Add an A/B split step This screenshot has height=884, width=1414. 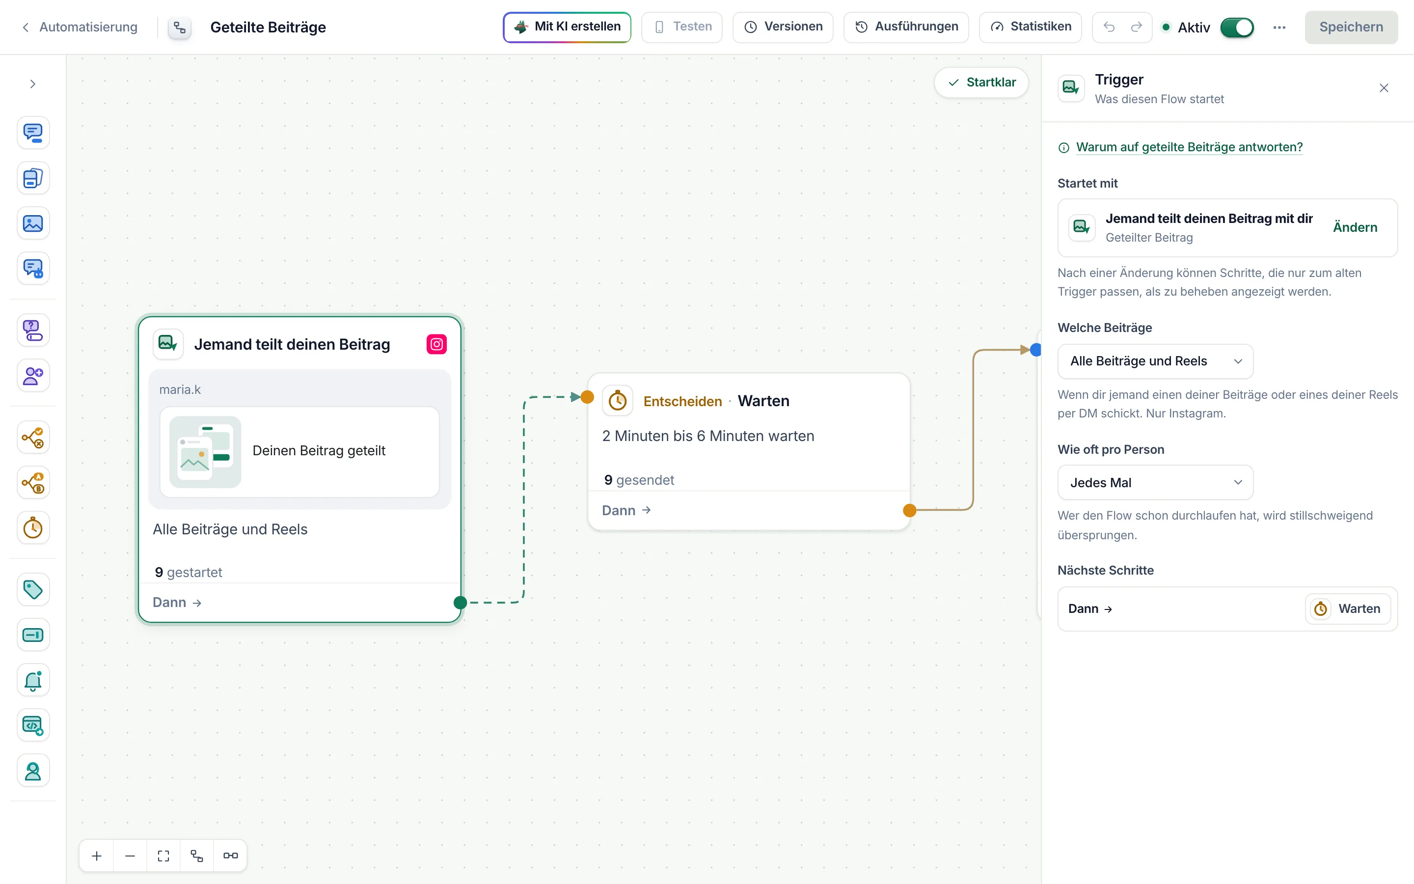(33, 482)
